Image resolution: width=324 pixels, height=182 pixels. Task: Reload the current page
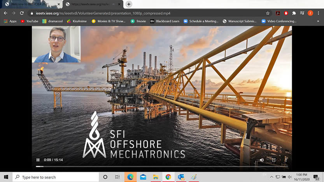22,13
